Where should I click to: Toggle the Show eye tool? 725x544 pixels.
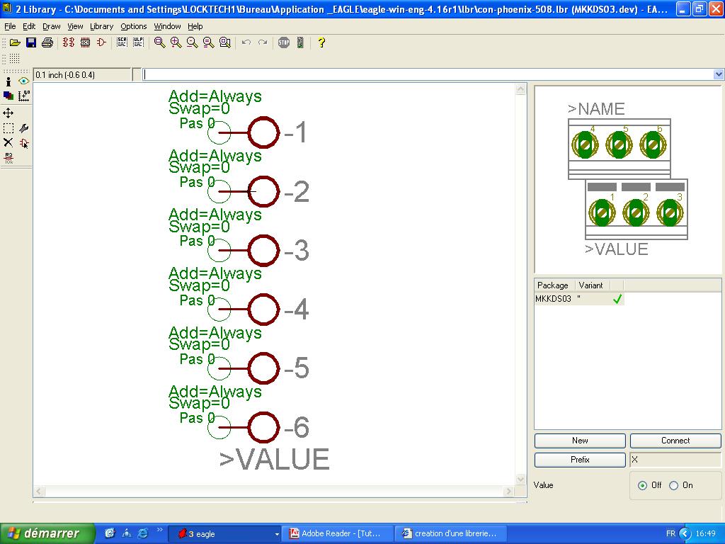click(24, 82)
